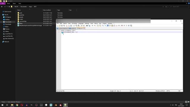This screenshot has width=190, height=107.
Task: Close the Maya.env tab with its X
Action: click(84, 29)
